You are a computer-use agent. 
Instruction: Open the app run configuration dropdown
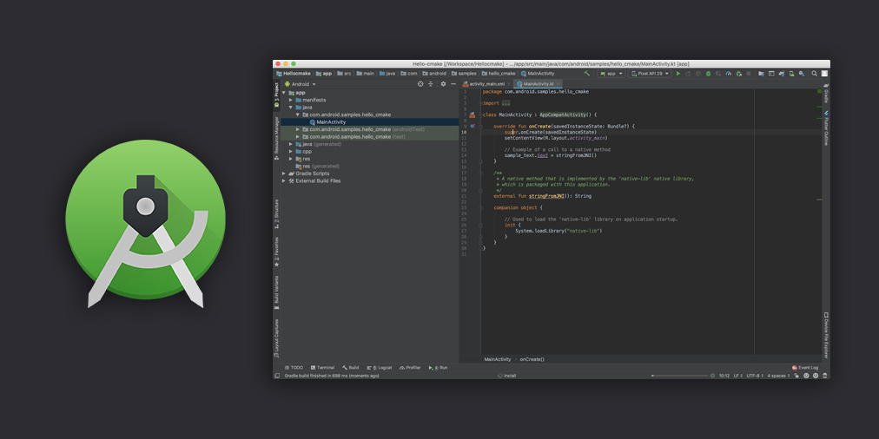(611, 74)
